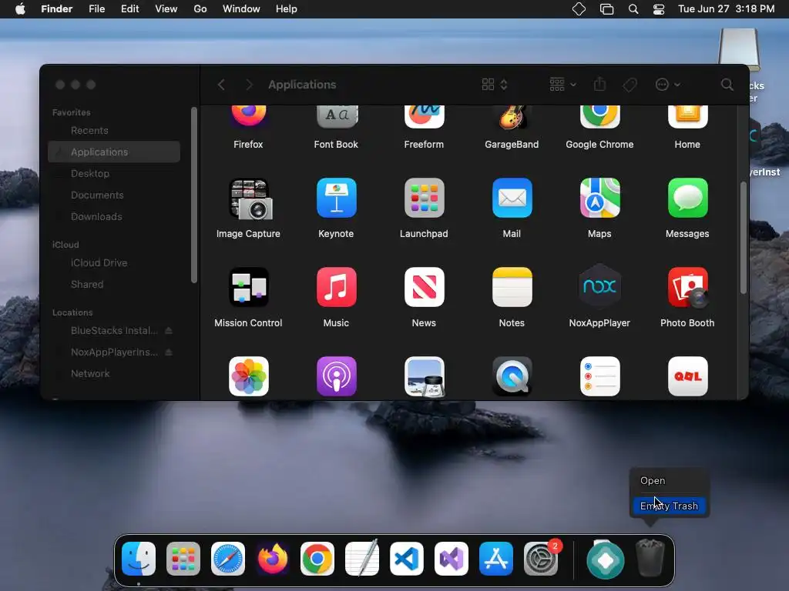Open NoxAppPlayer application
This screenshot has width=789, height=591.
point(599,286)
